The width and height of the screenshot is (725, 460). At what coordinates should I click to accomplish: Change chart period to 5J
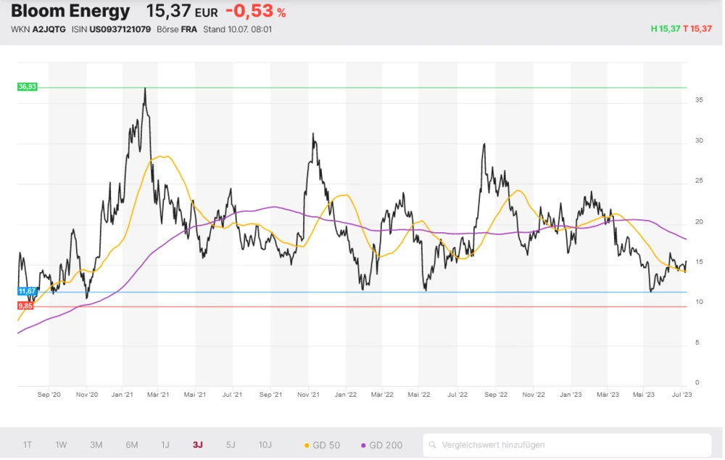click(x=231, y=445)
